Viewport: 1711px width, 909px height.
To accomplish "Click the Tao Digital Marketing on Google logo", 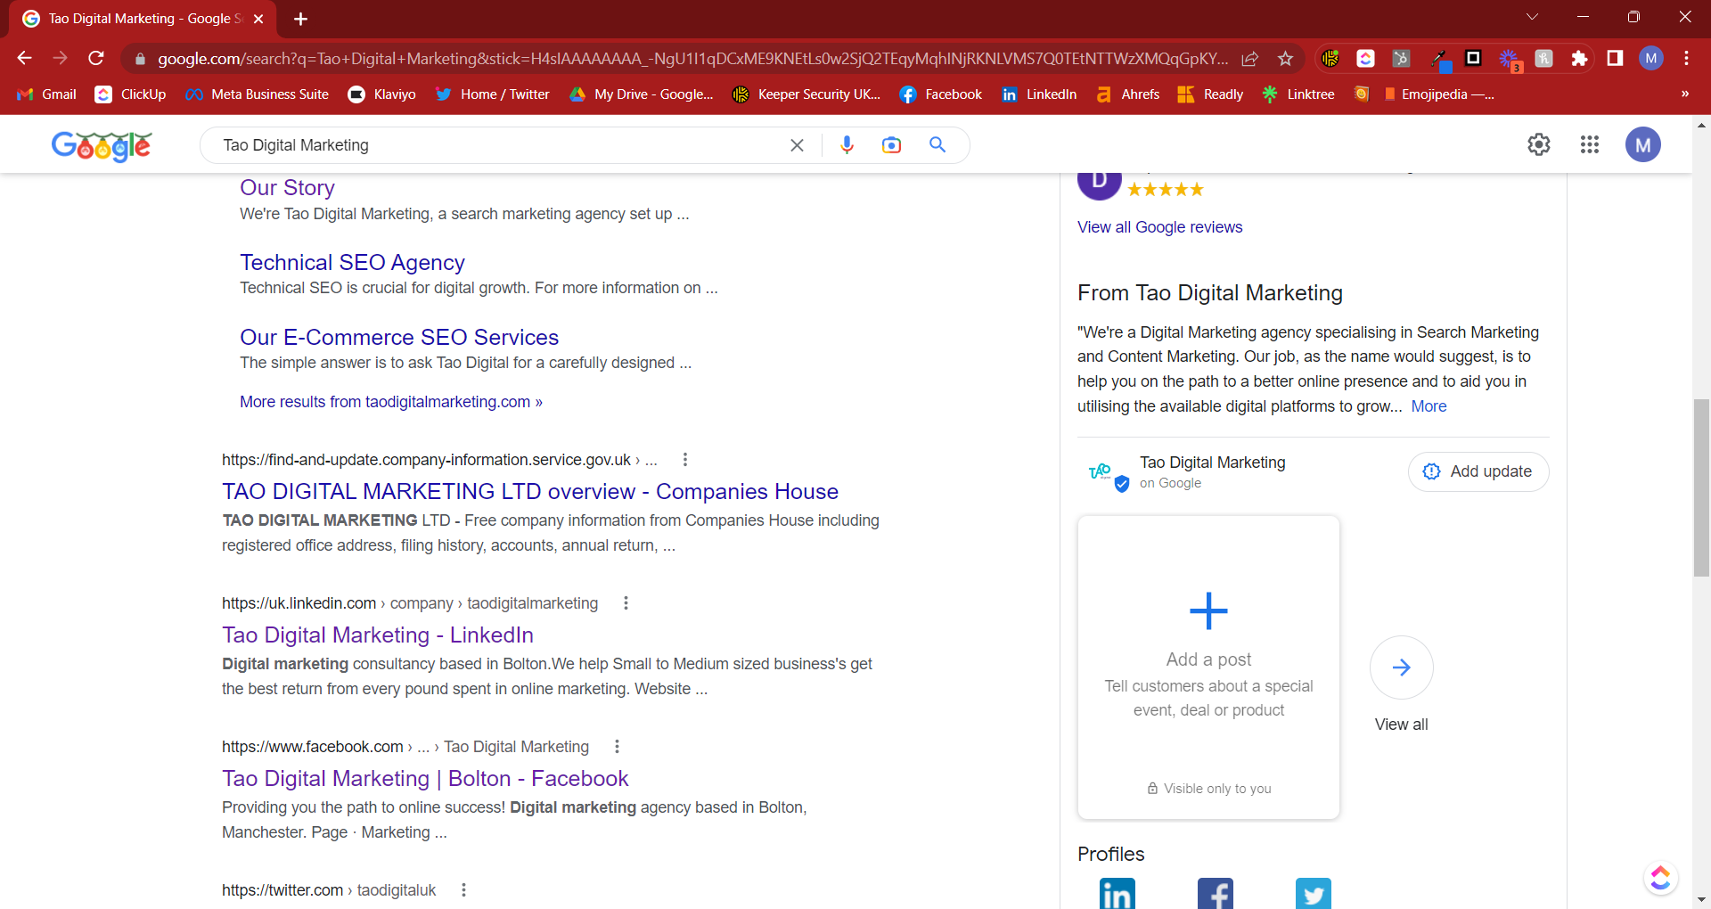I will point(1108,474).
